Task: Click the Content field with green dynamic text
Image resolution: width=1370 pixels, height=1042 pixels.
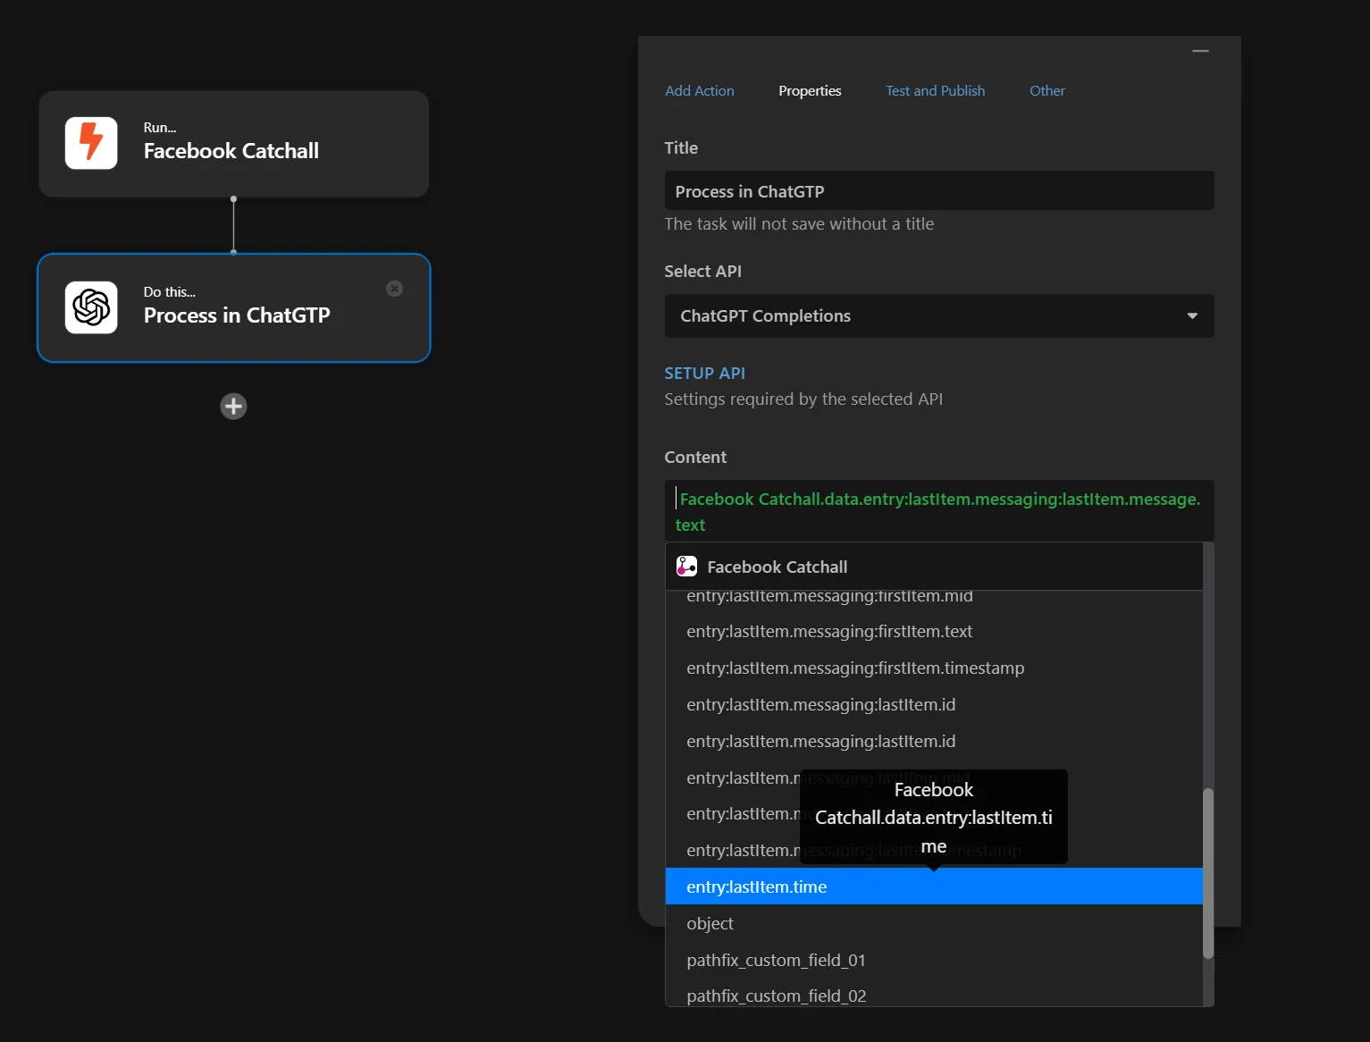Action: pos(938,512)
